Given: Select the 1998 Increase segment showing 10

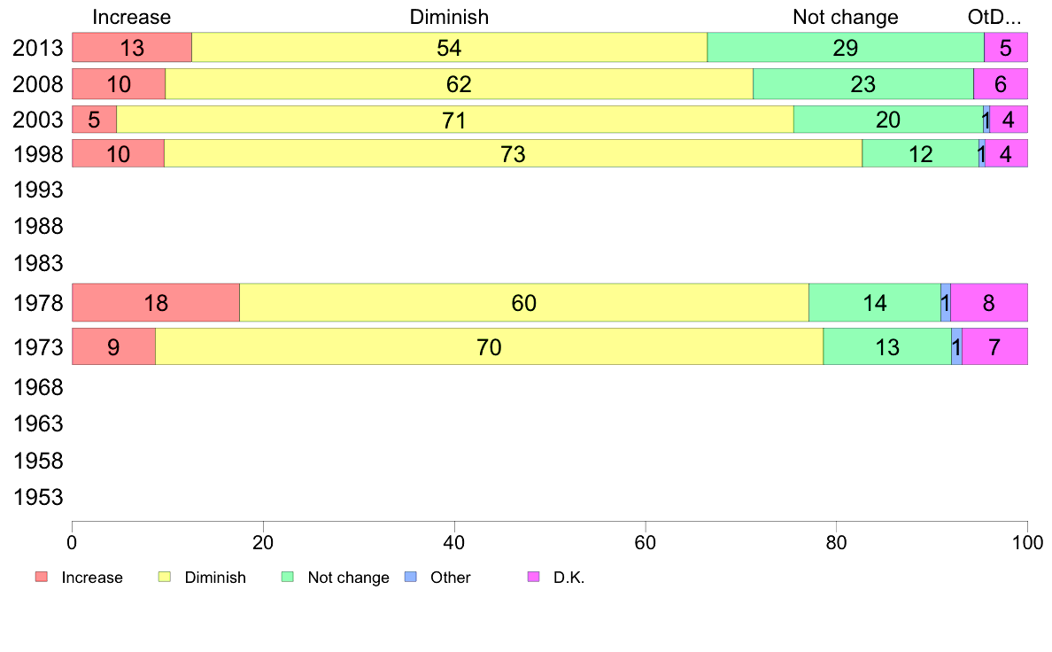Looking at the screenshot, I should click(118, 154).
